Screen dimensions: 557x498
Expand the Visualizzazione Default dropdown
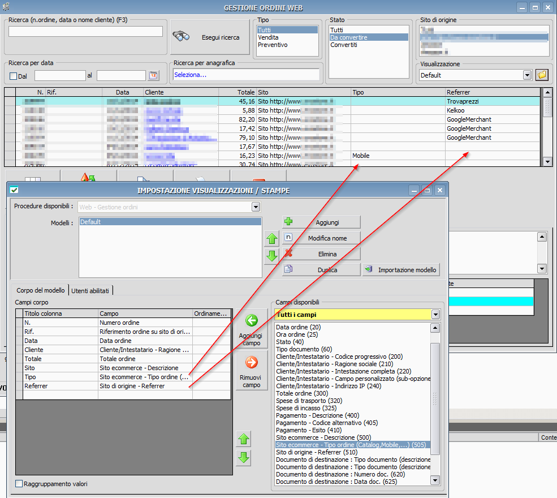tap(527, 75)
